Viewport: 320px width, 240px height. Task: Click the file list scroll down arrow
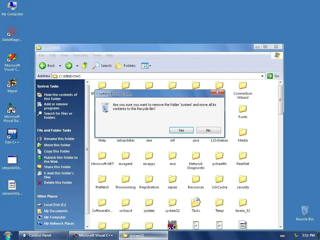click(x=280, y=227)
